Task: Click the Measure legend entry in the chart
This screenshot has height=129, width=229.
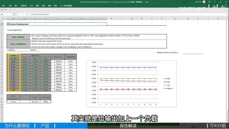Action: (x=168, y=88)
